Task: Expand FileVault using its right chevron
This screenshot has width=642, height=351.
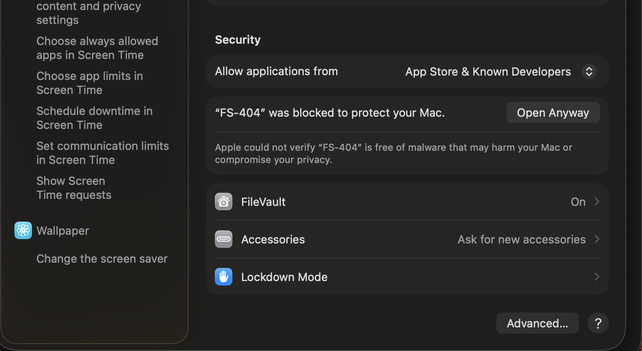Action: [596, 202]
